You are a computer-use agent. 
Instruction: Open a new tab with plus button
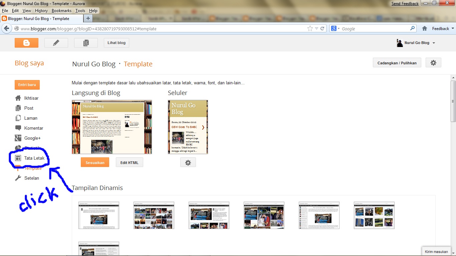(88, 18)
